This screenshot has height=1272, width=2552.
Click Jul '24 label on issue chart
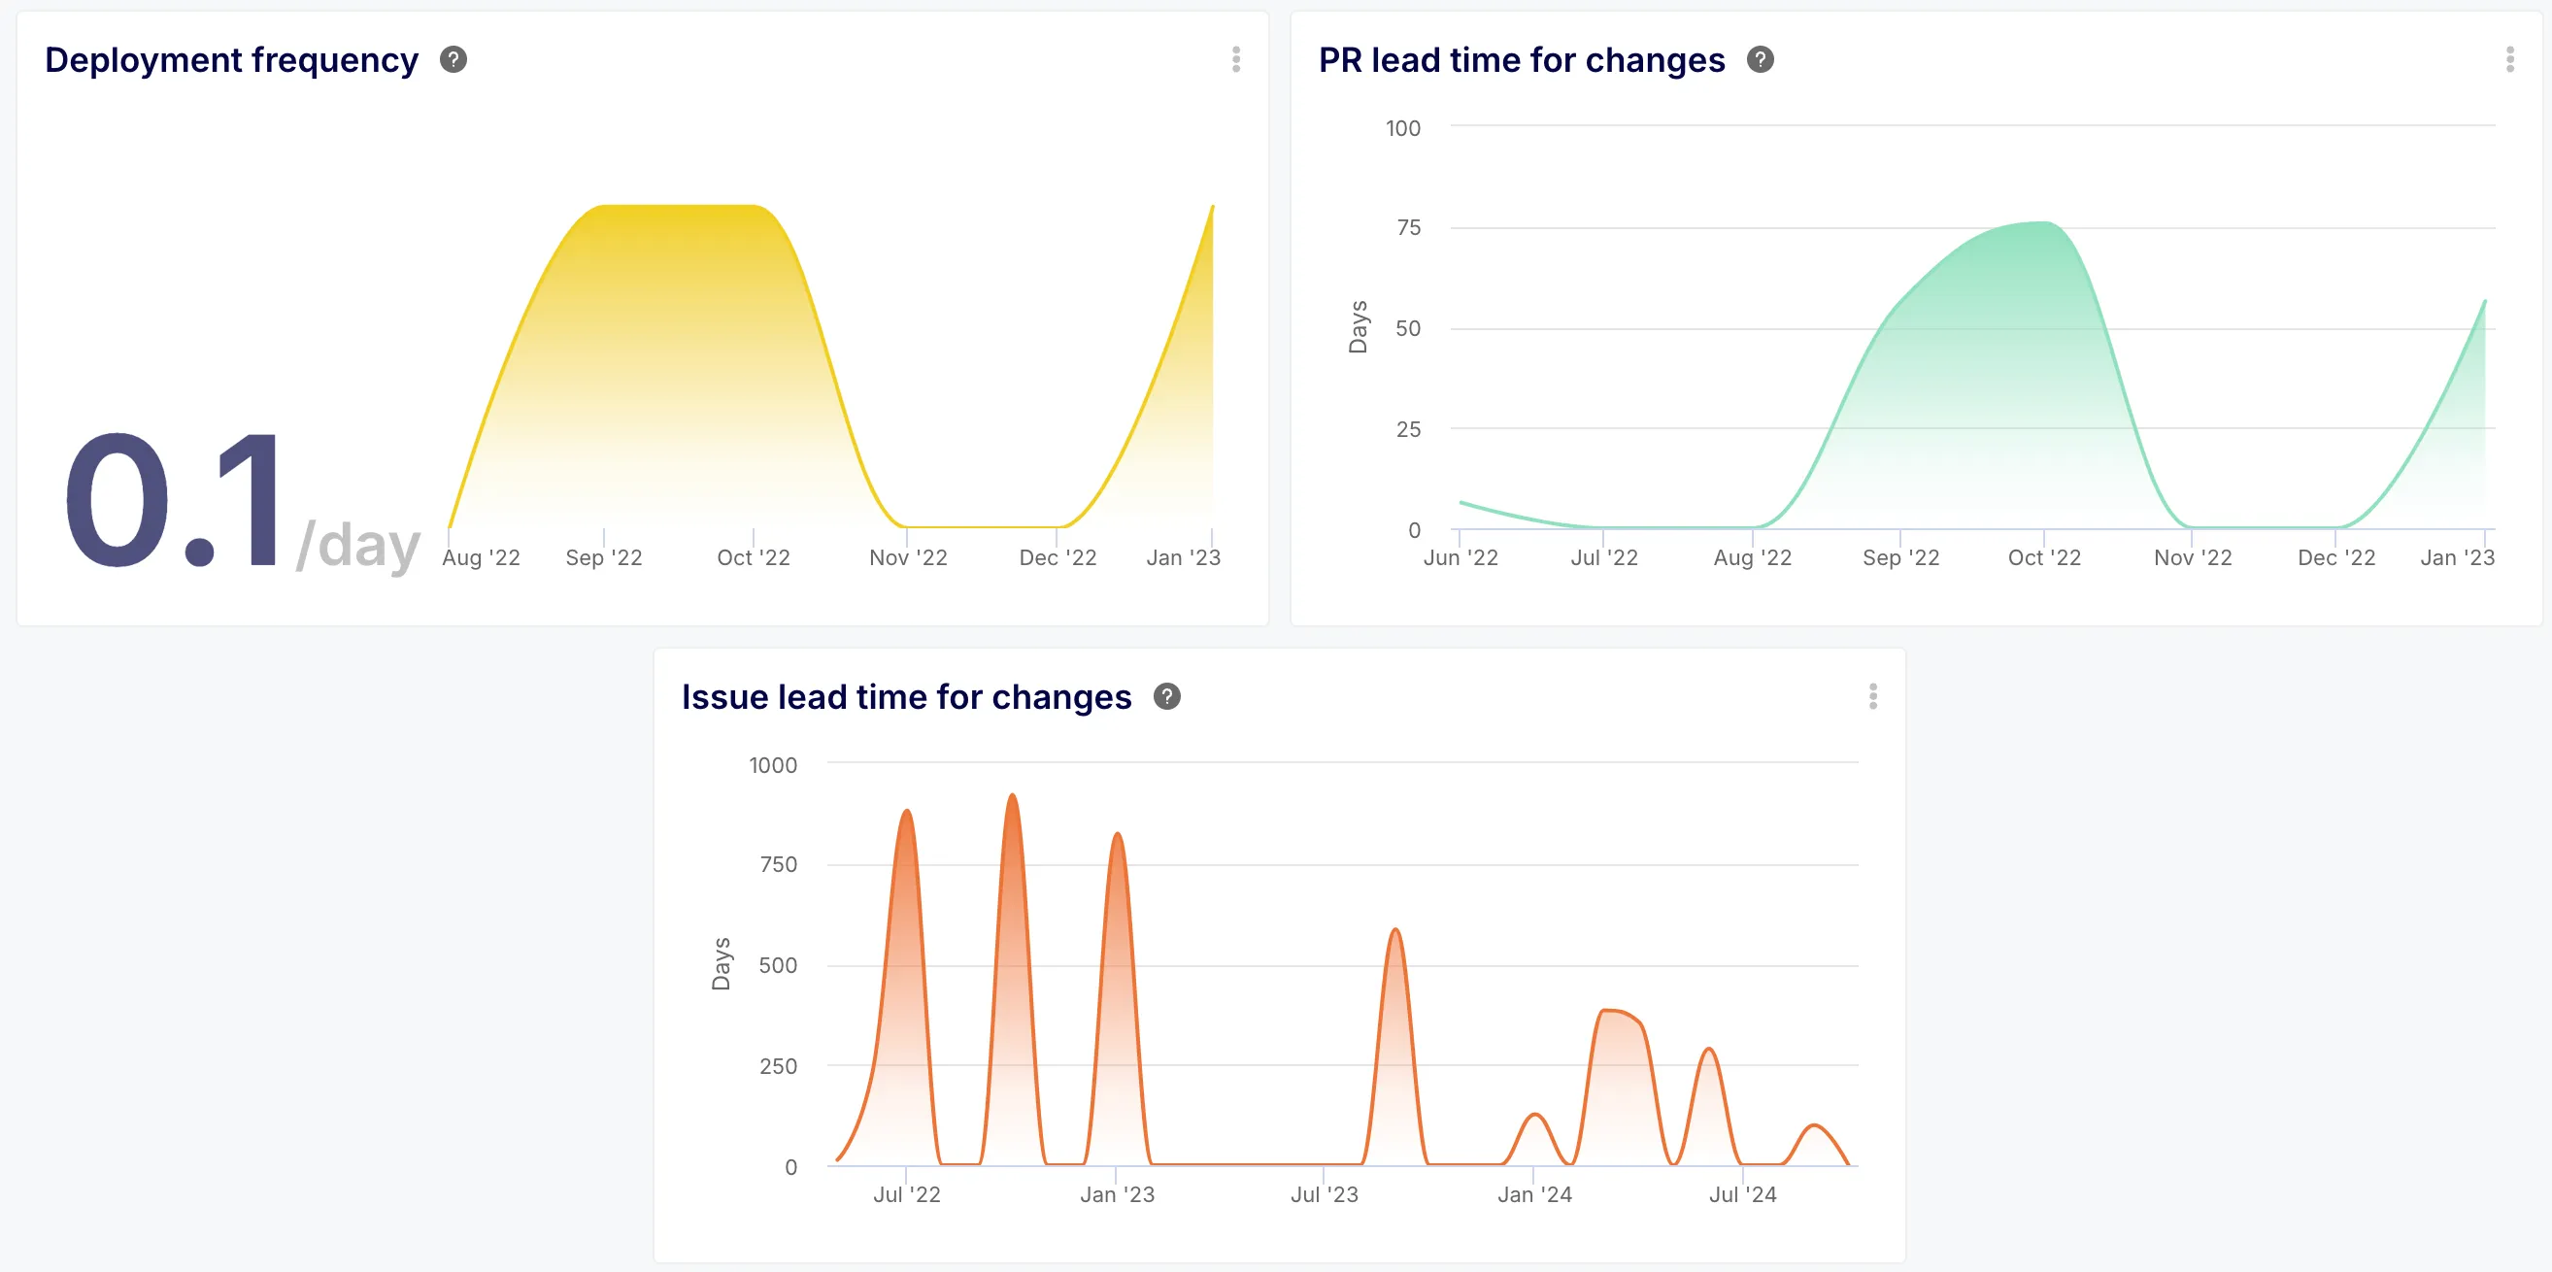(1741, 1194)
